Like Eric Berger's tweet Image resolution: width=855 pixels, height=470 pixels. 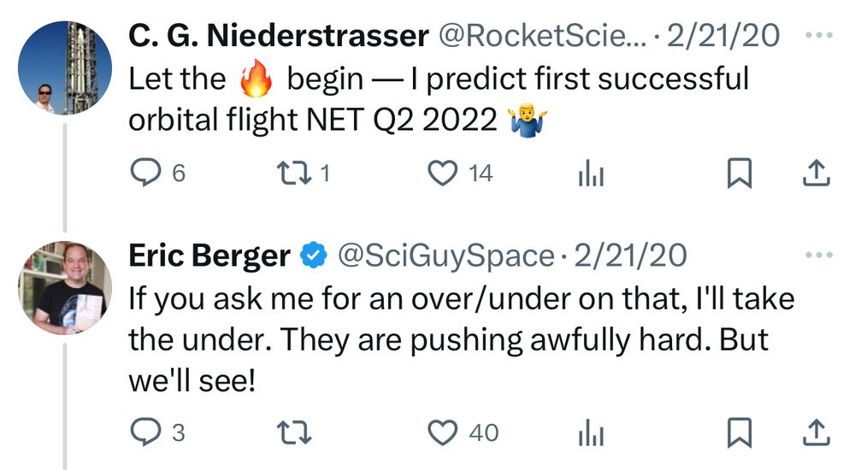442,433
